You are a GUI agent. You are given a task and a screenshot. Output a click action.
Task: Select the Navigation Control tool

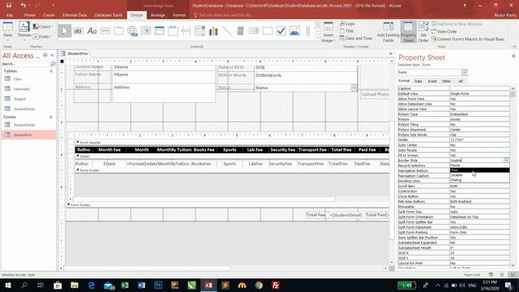click(x=160, y=31)
